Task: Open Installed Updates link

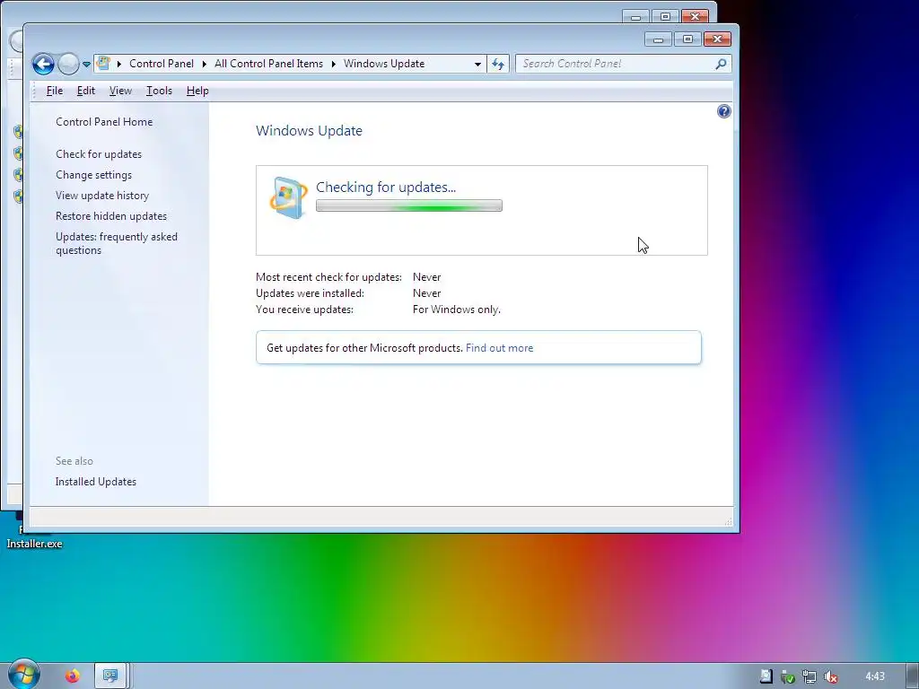Action: 95,482
